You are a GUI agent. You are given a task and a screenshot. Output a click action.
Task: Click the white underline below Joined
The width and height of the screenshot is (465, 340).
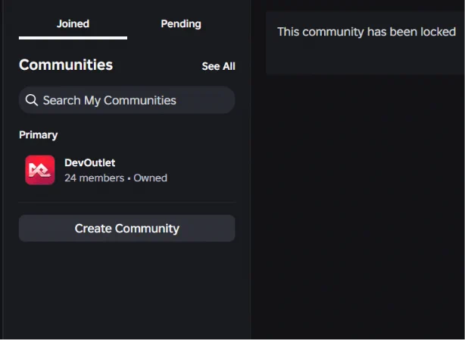(x=73, y=38)
